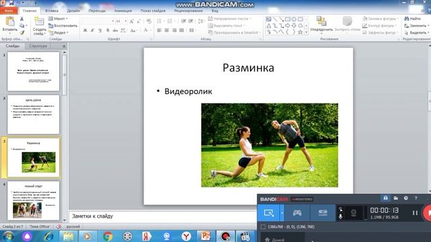Open the Bandicam output folder icon
This screenshot has height=242, width=431.
pos(396,198)
